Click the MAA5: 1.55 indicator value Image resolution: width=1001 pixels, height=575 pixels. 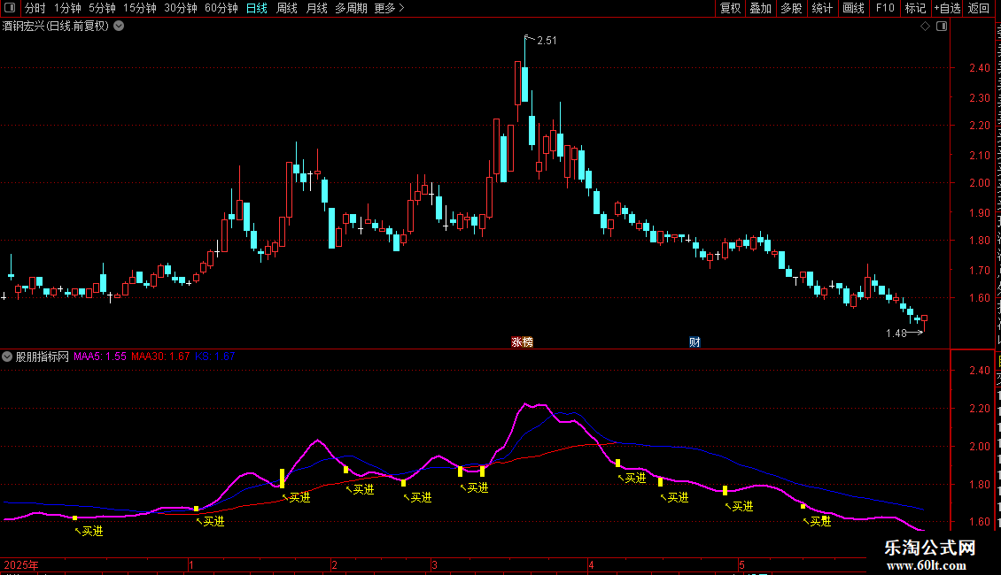pos(100,357)
